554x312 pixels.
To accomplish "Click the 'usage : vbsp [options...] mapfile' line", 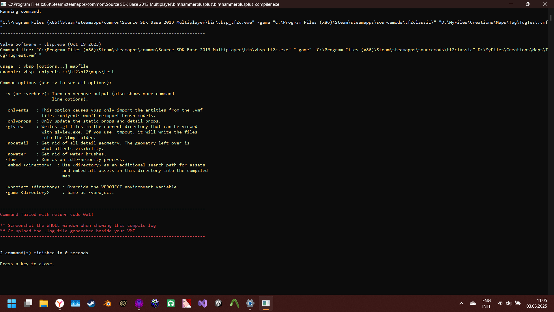I will (44, 66).
